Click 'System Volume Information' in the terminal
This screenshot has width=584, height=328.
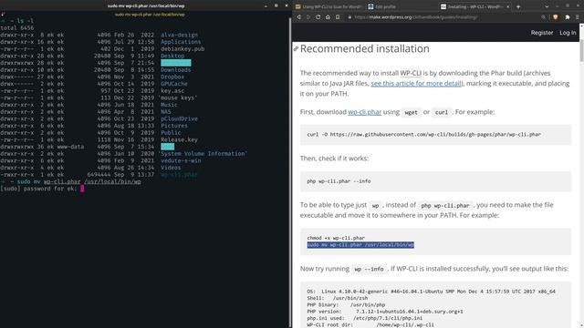(x=203, y=154)
